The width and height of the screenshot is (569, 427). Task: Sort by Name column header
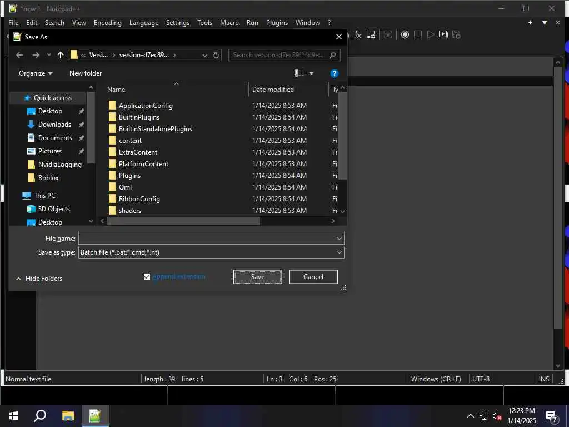[176, 90]
